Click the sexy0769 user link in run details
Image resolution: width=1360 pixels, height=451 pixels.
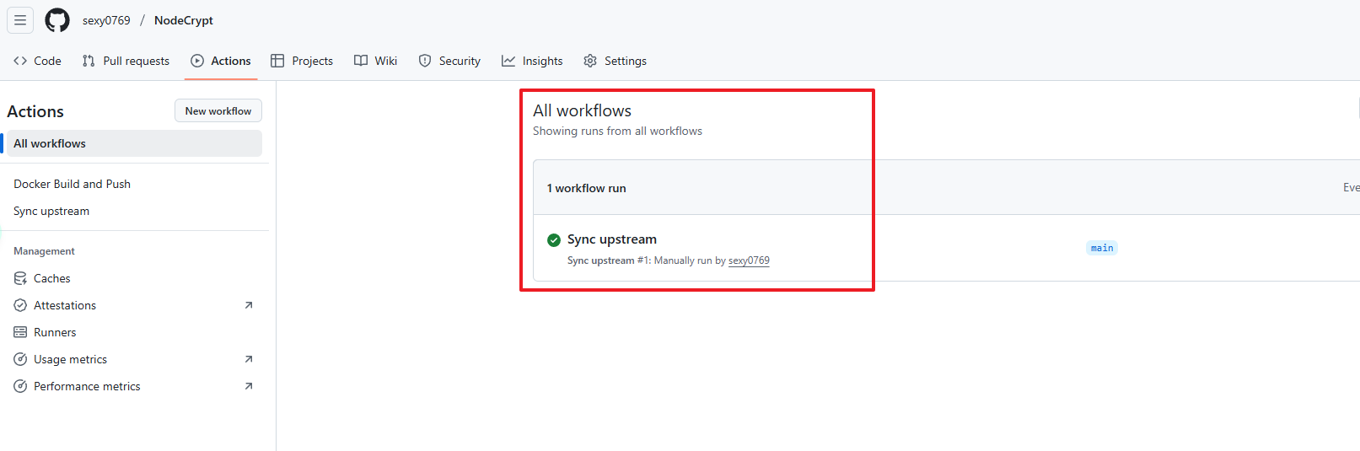[749, 260]
